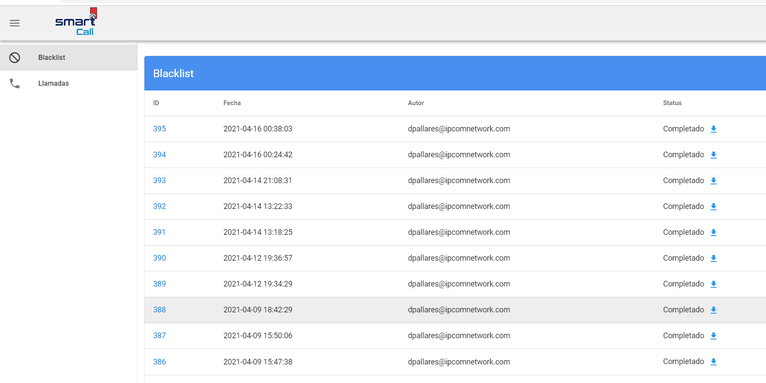766x383 pixels.
Task: Click the Status column header
Action: [x=672, y=103]
